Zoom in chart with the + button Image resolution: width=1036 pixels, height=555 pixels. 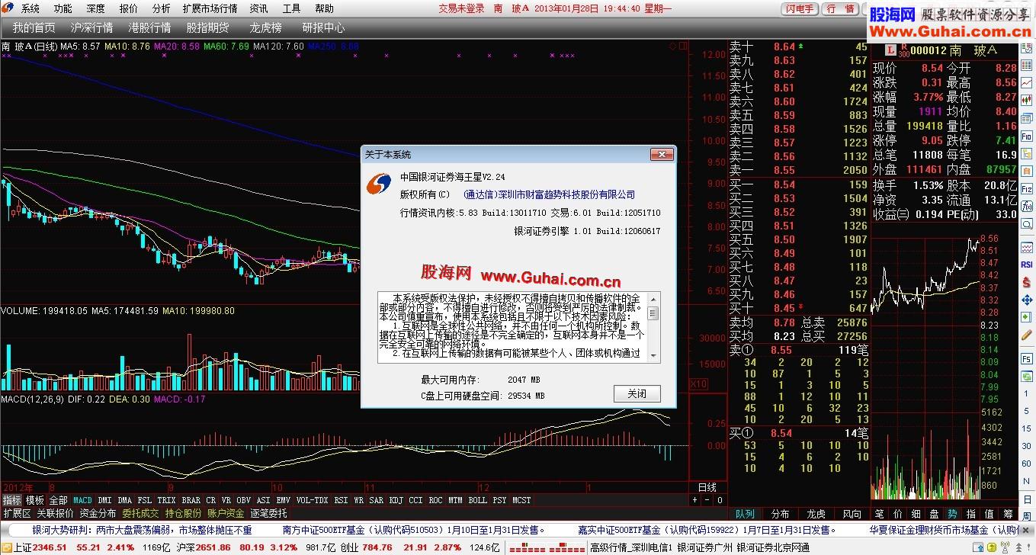coord(694,500)
